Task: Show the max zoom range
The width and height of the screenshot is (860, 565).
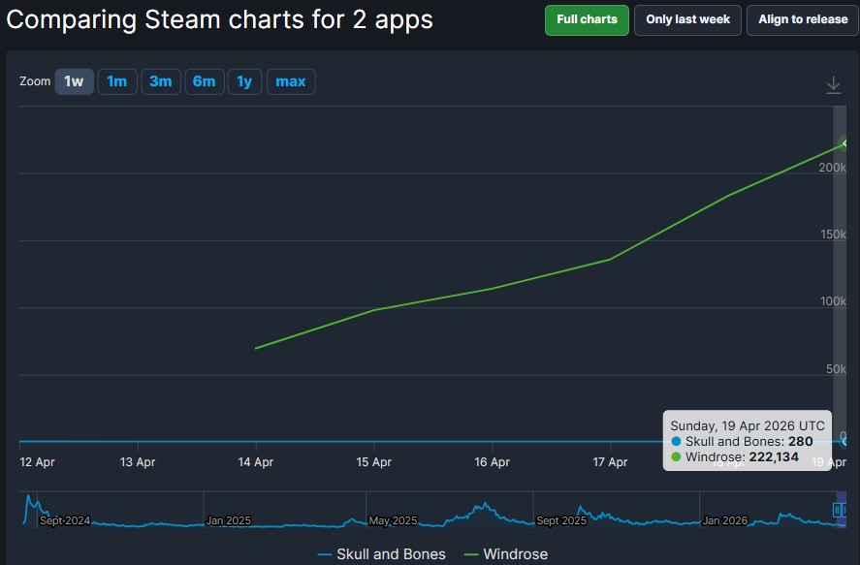Action: point(290,81)
